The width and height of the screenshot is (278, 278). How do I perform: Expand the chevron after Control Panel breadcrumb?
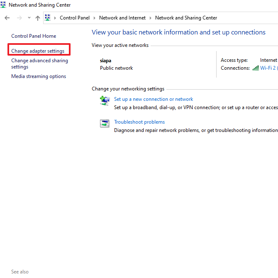click(94, 18)
